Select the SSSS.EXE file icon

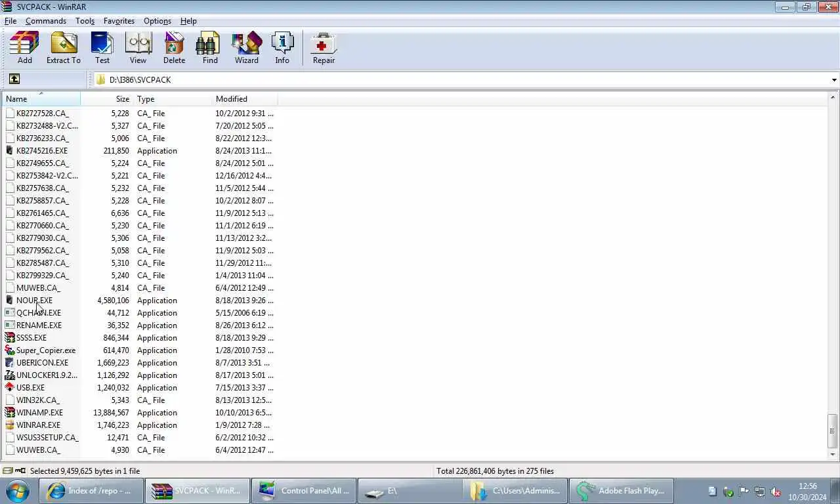point(10,338)
